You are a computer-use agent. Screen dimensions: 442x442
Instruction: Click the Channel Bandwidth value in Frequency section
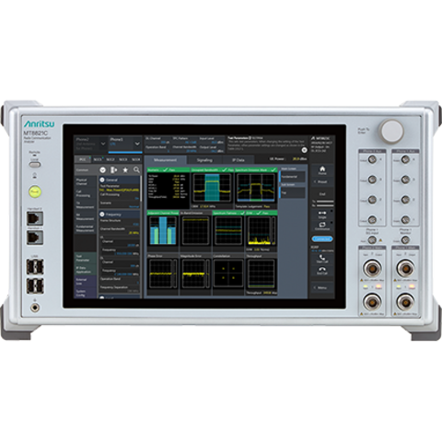click(134, 233)
